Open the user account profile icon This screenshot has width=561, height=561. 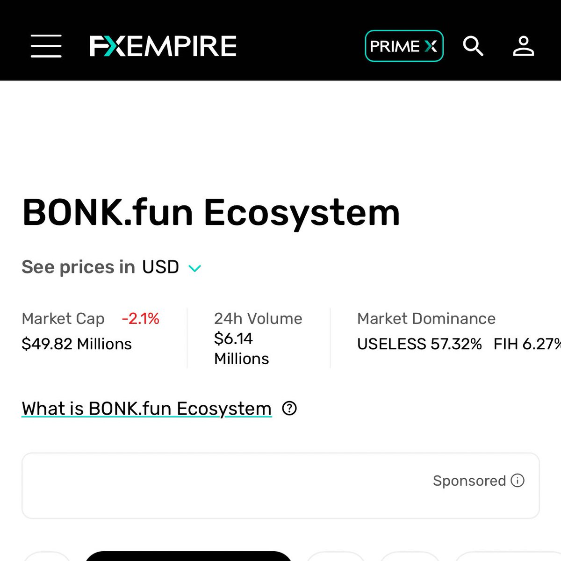tap(523, 46)
